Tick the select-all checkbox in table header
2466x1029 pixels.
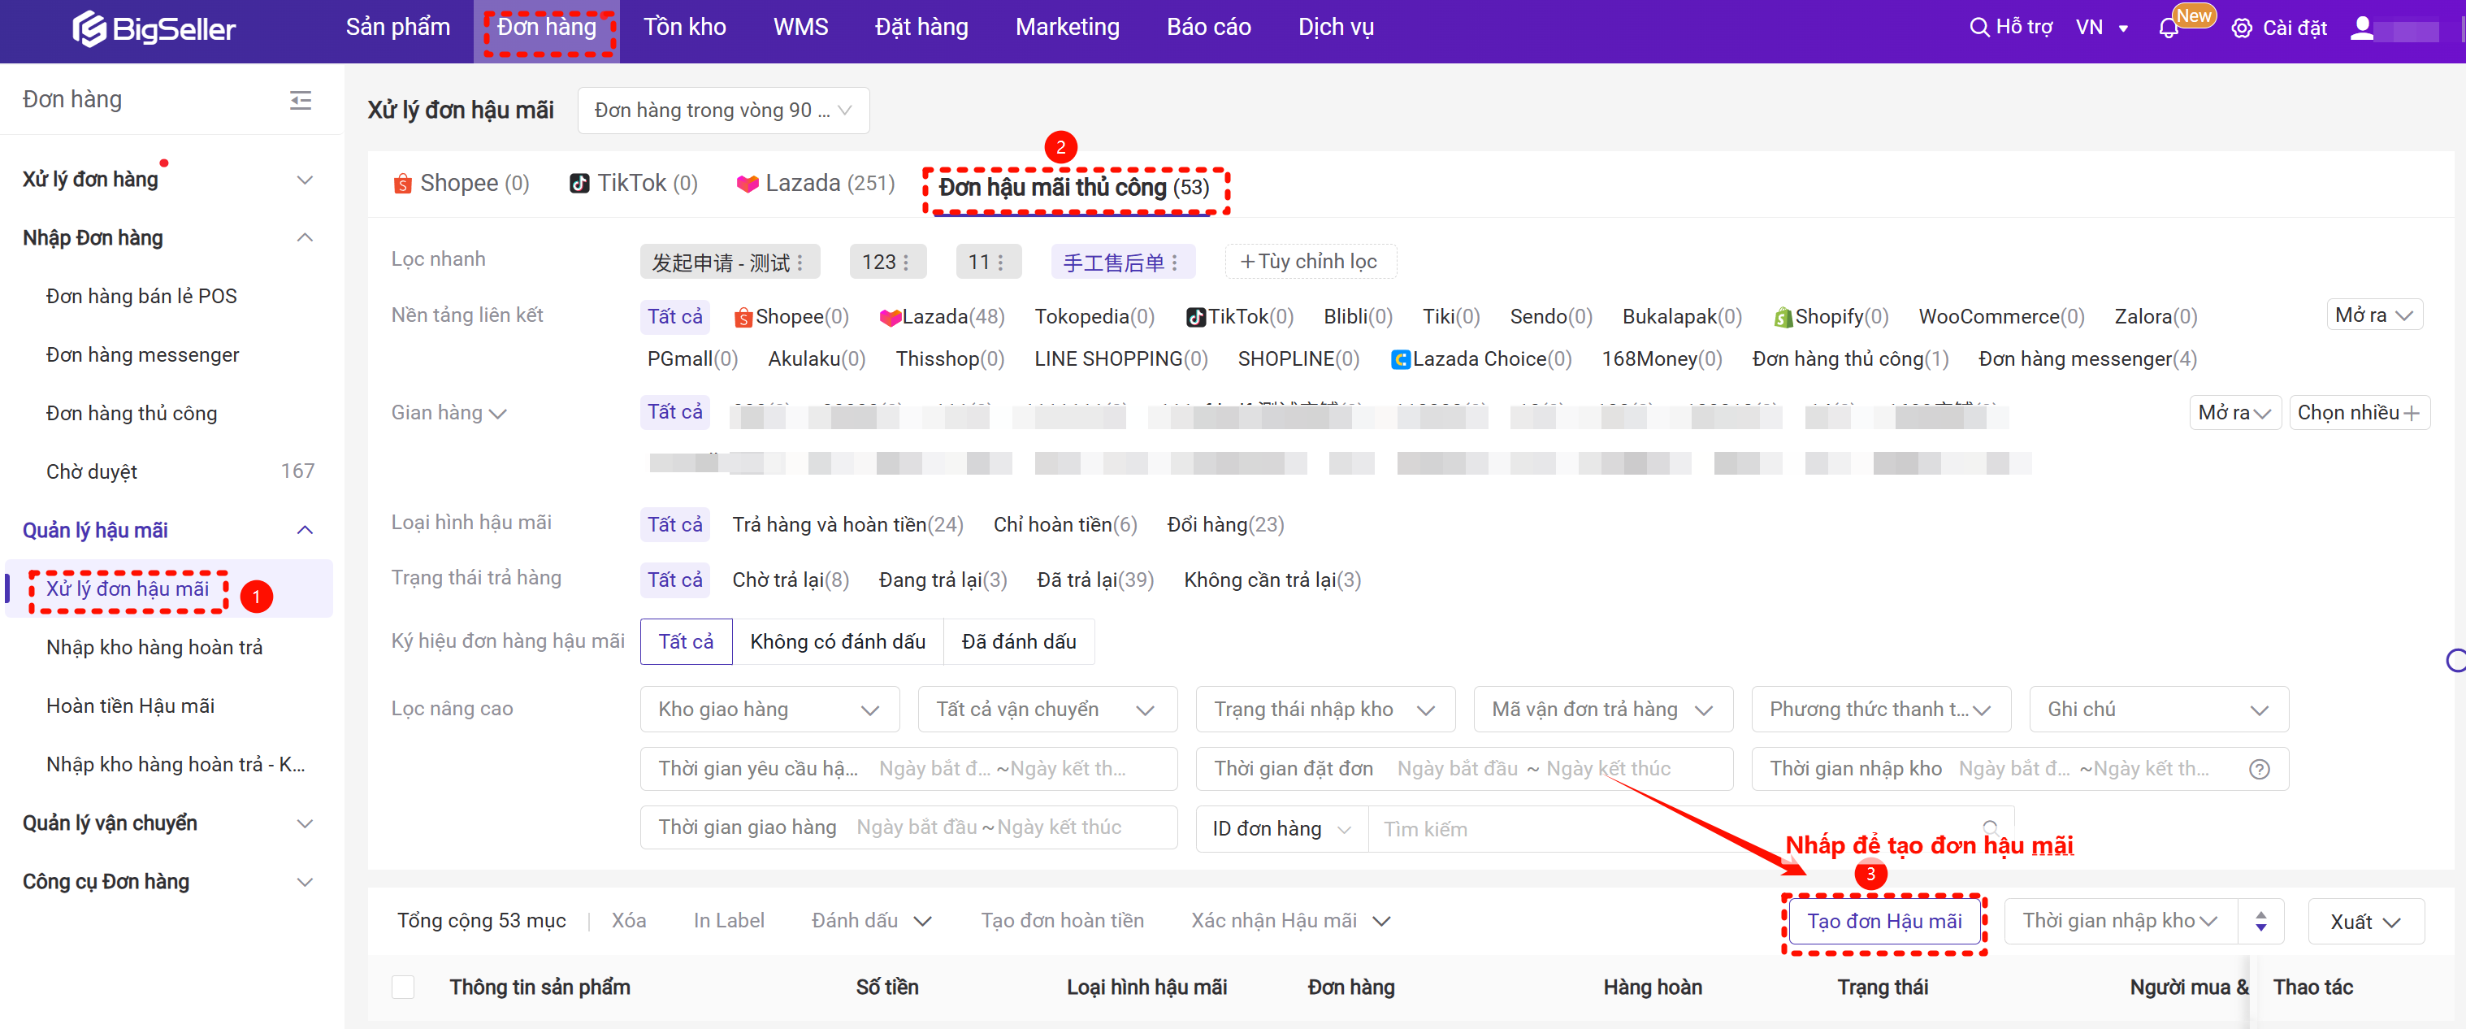403,987
